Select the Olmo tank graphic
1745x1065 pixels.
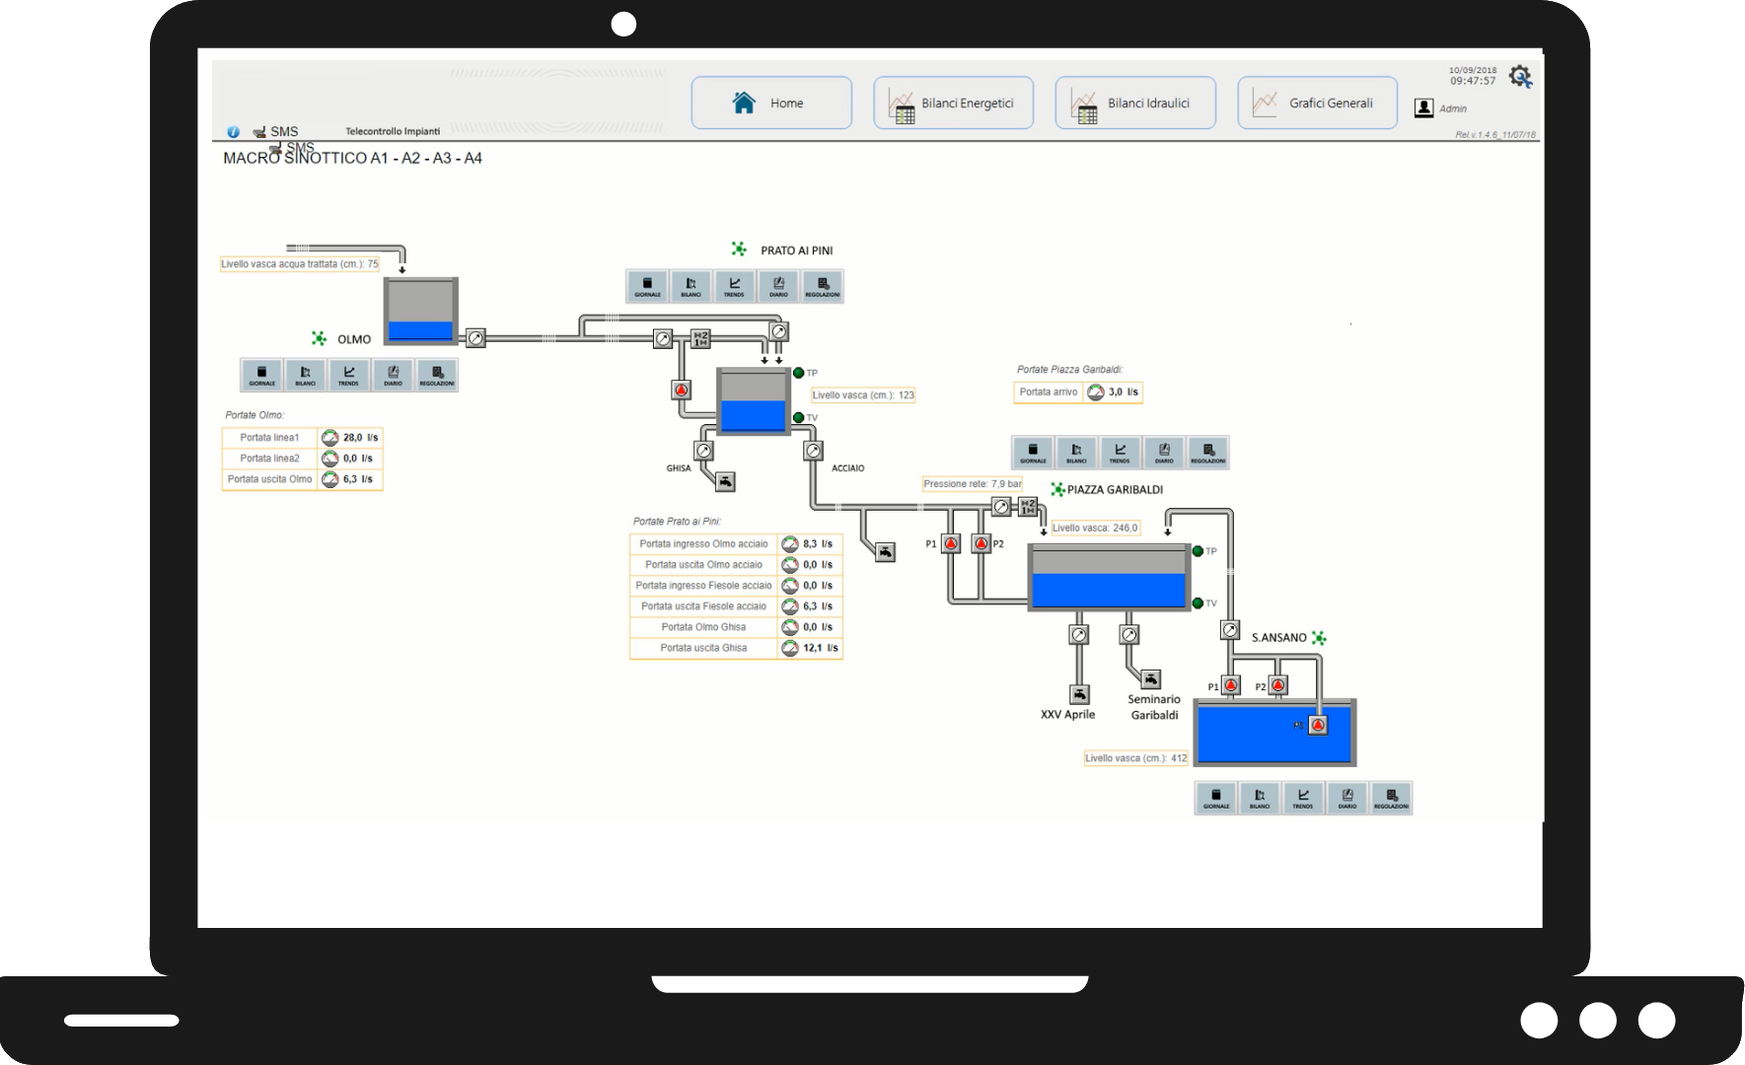421,311
